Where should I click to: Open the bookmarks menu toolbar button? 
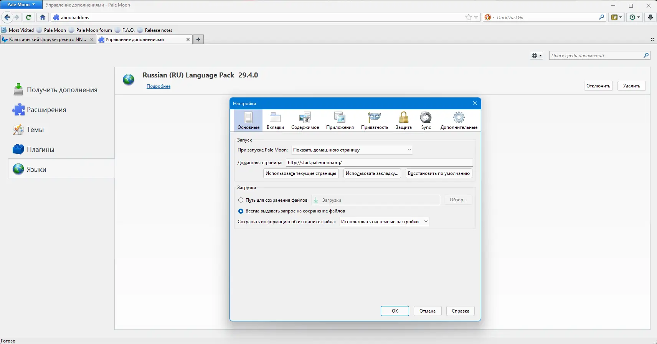tap(617, 17)
